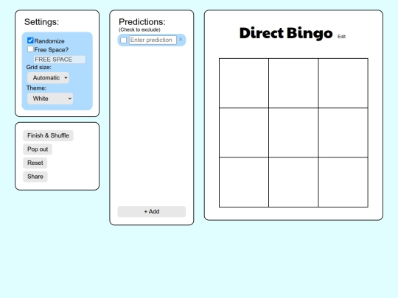Image resolution: width=398 pixels, height=298 pixels.
Task: Check the exclude box beside the prediction field
Action: 123,40
